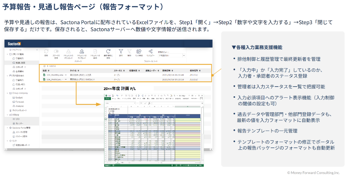Screen dimensions: 348x178
Task: Expand the Excel formula bar
Action: pos(202,103)
